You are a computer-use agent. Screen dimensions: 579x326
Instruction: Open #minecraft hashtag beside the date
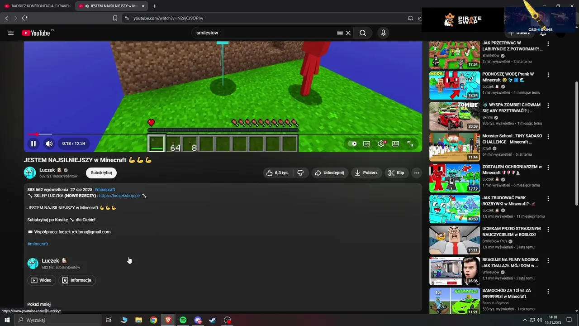105,190
